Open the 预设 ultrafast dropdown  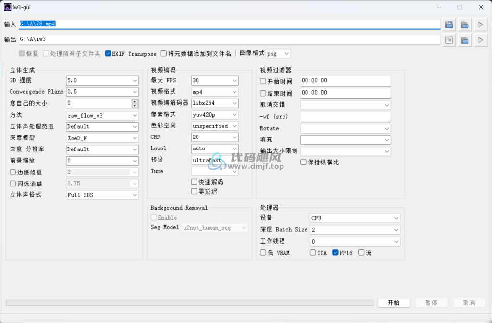(215, 160)
